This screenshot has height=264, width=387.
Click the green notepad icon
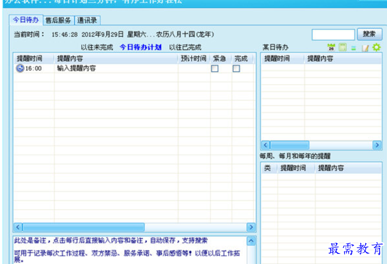pyautogui.click(x=342, y=47)
